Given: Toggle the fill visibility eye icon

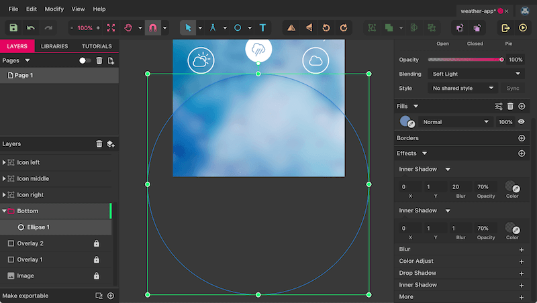Looking at the screenshot, I should coord(521,122).
